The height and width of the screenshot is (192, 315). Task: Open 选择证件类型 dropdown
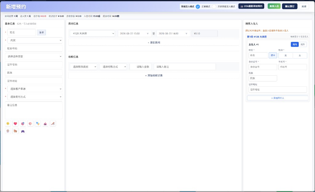click(x=34, y=57)
